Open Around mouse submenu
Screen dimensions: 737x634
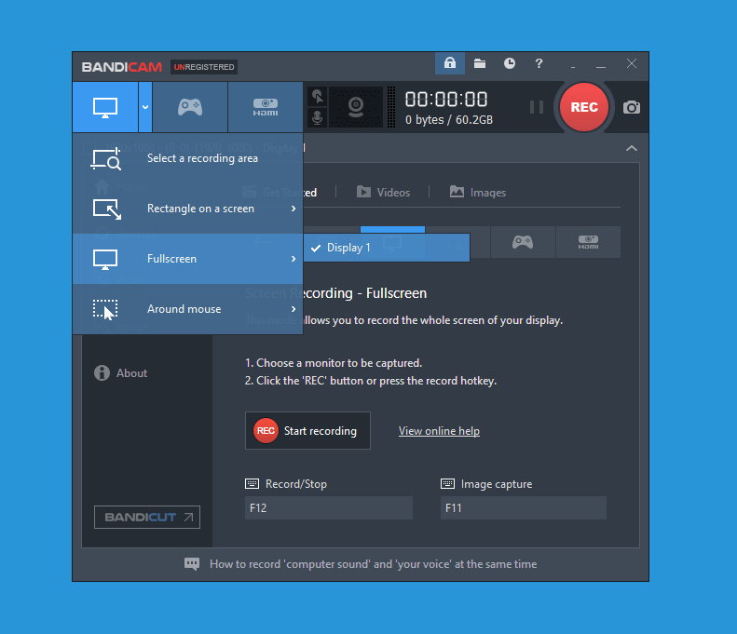[187, 309]
